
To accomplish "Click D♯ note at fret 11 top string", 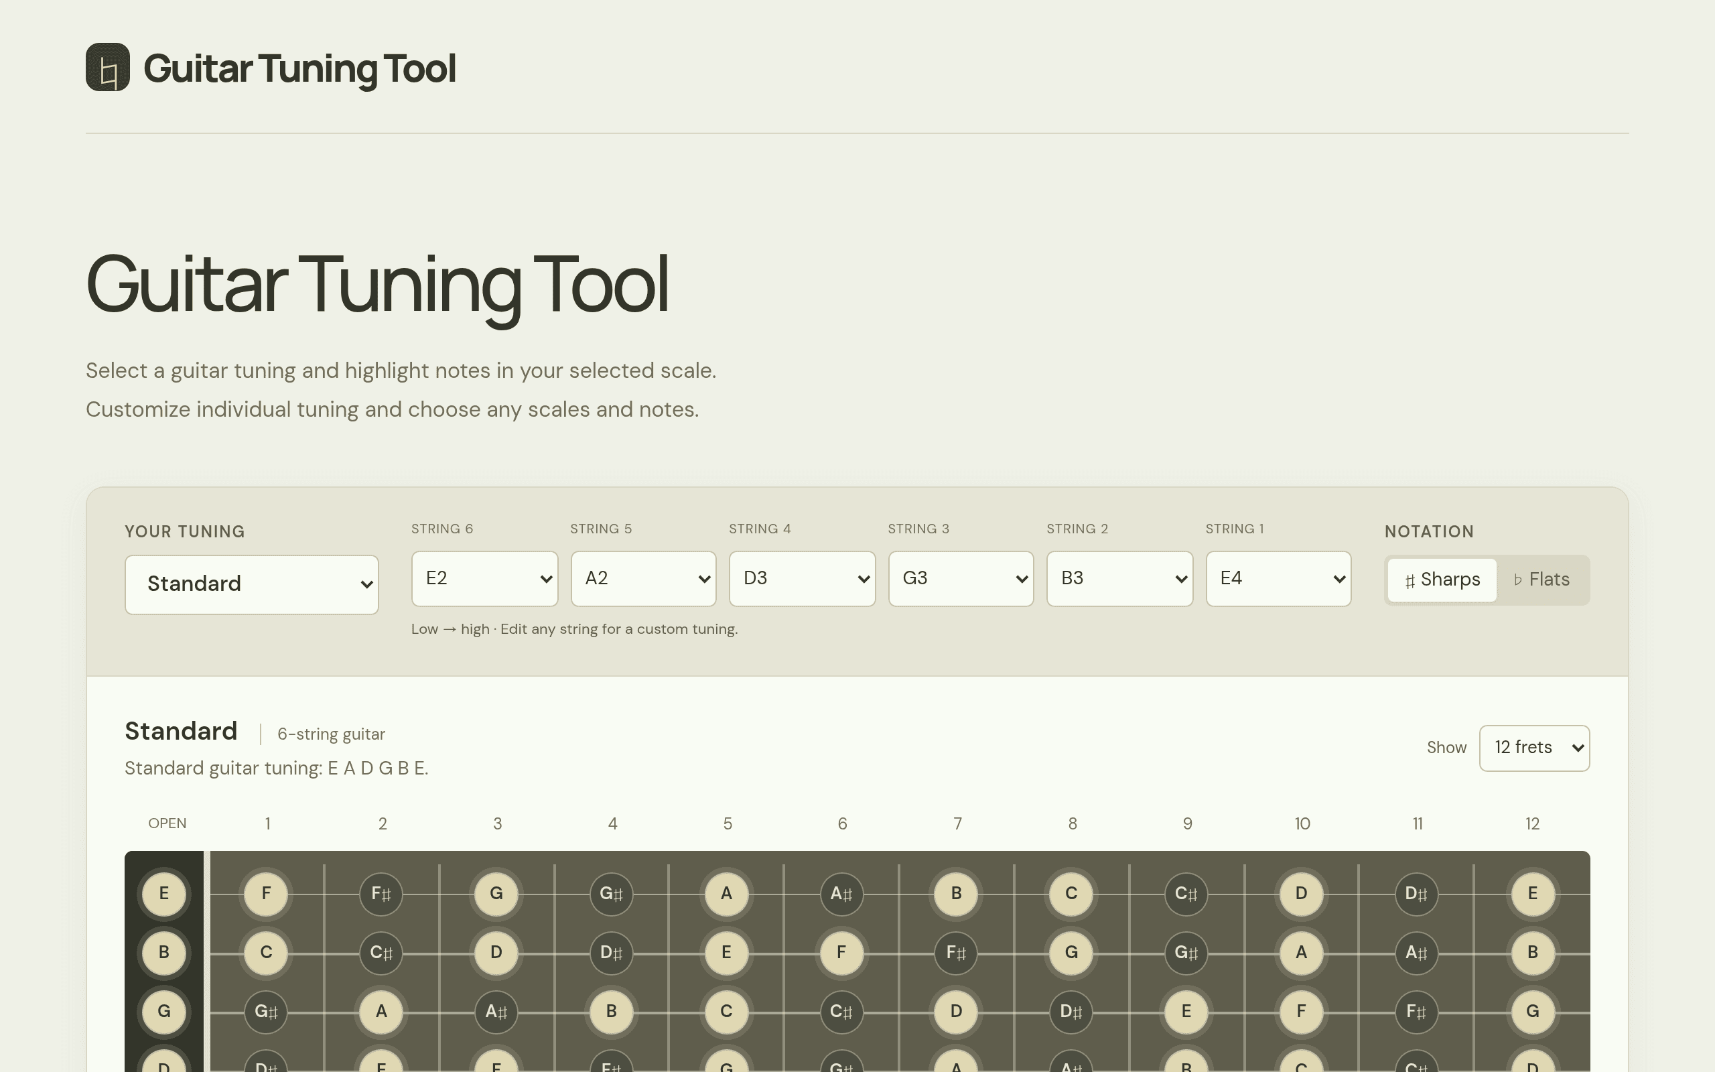I will [x=1416, y=893].
